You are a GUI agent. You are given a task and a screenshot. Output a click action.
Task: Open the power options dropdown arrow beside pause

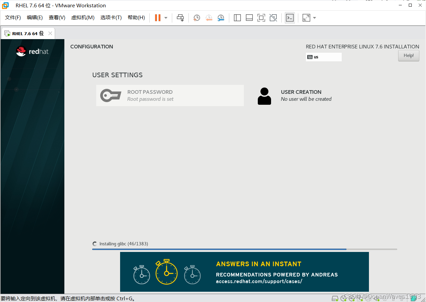tap(166, 18)
